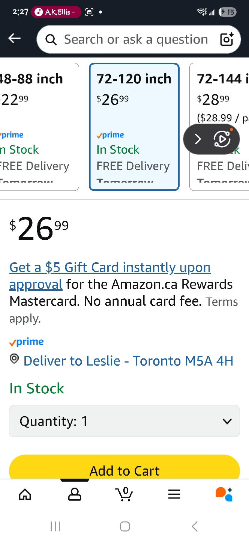The height and width of the screenshot is (541, 249).
Task: Open the hamburger menu icon
Action: coord(174,494)
